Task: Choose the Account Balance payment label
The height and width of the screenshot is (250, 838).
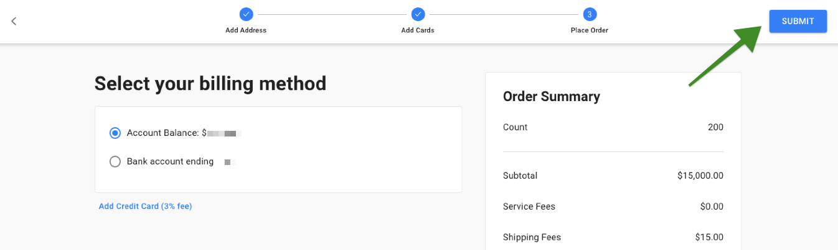Action: (162, 133)
